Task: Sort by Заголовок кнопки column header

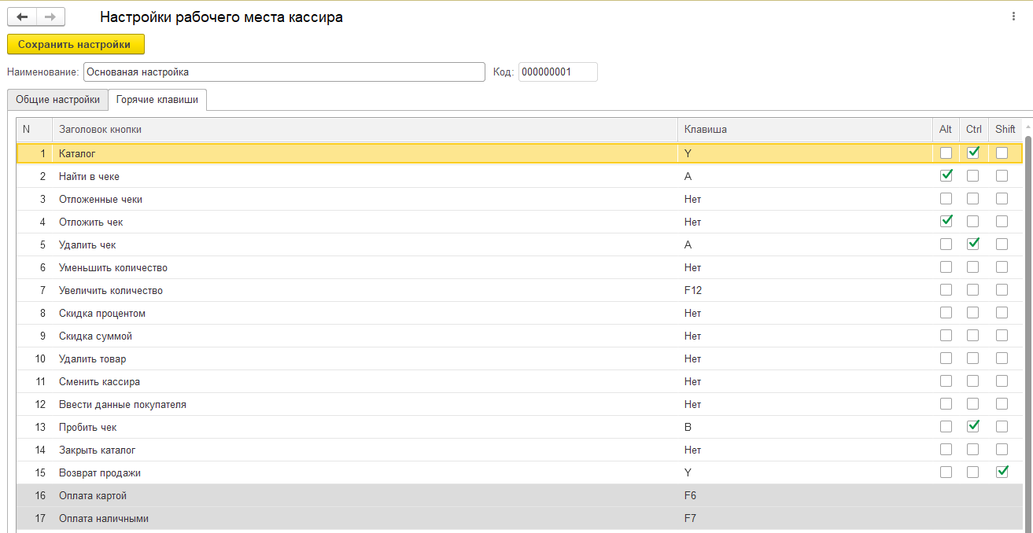Action: tap(100, 130)
